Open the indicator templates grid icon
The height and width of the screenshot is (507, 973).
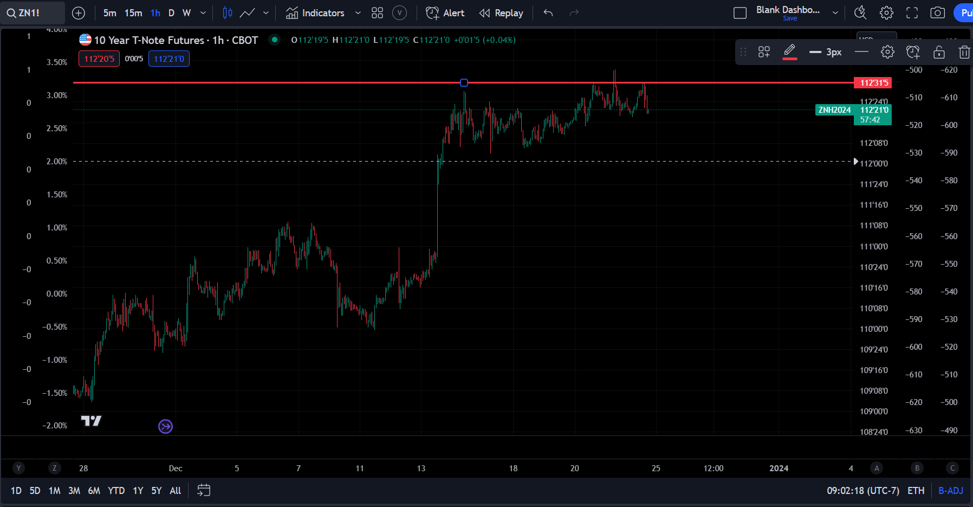pyautogui.click(x=378, y=13)
